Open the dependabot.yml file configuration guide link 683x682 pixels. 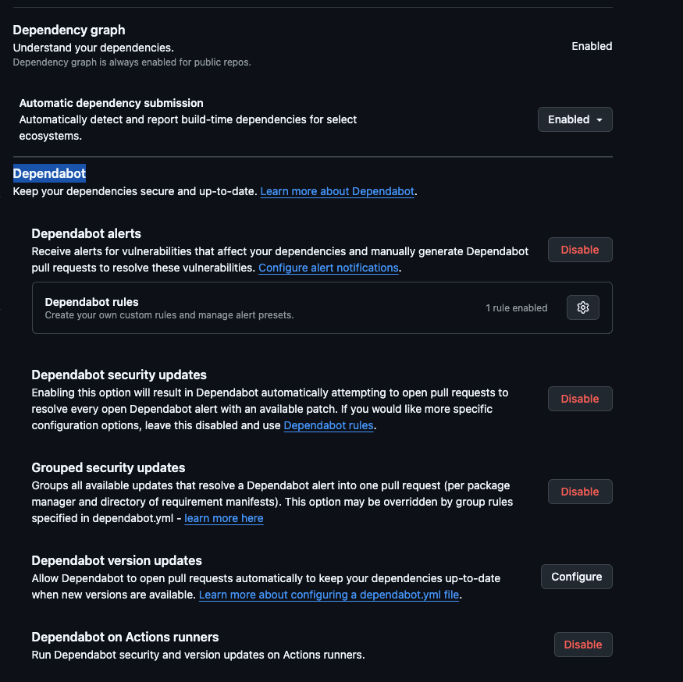pos(329,595)
